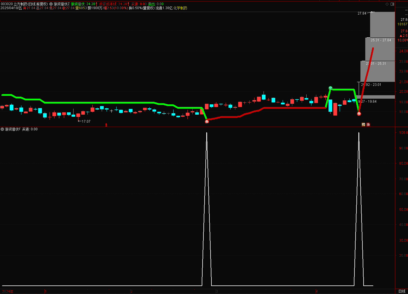Click the 23.01 - 25.31 gap zone label
Screen dimensions: 408x294
click(x=376, y=64)
